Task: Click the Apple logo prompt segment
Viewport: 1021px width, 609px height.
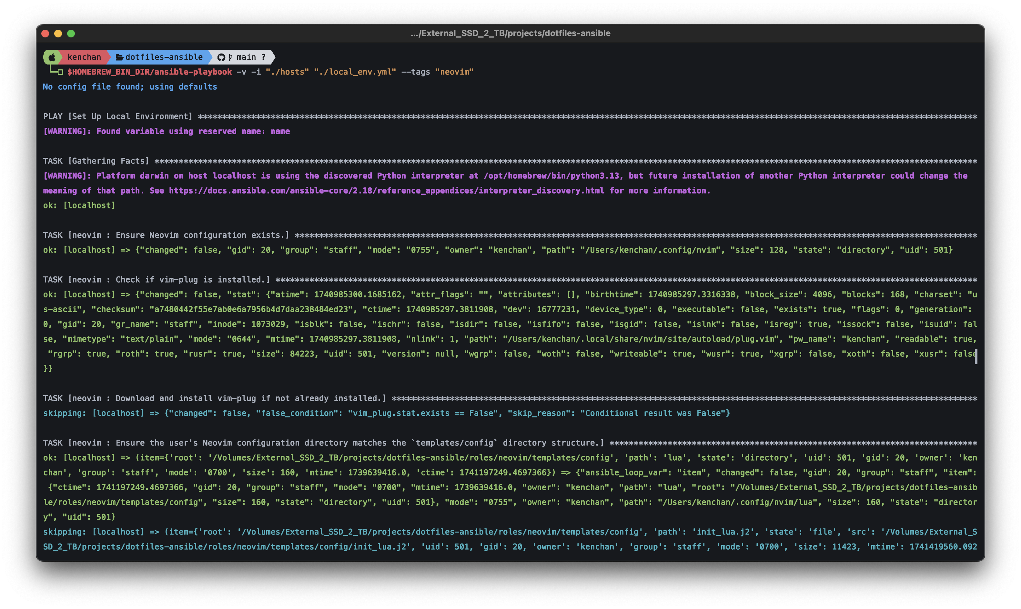Action: pos(52,57)
